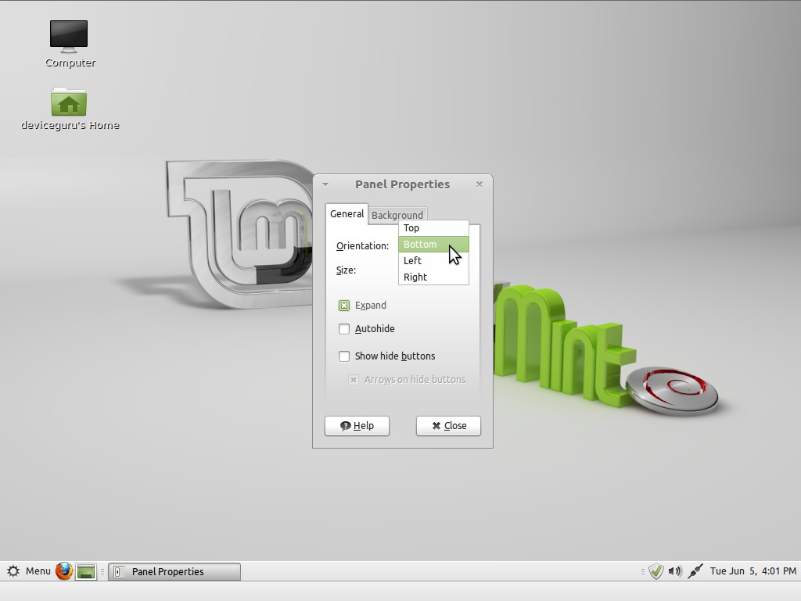Viewport: 801px width, 601px height.
Task: Open the clock showing Tue Jun 5
Action: click(753, 571)
